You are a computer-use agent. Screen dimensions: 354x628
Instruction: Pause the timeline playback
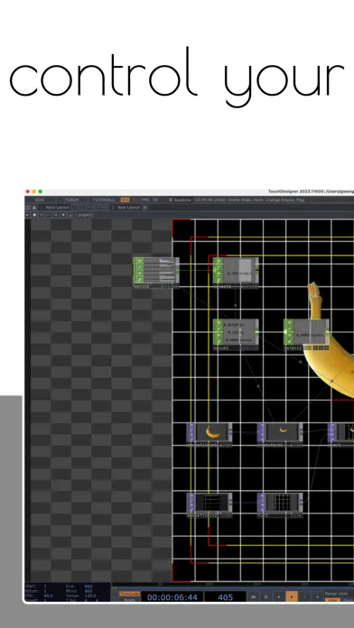point(265,597)
